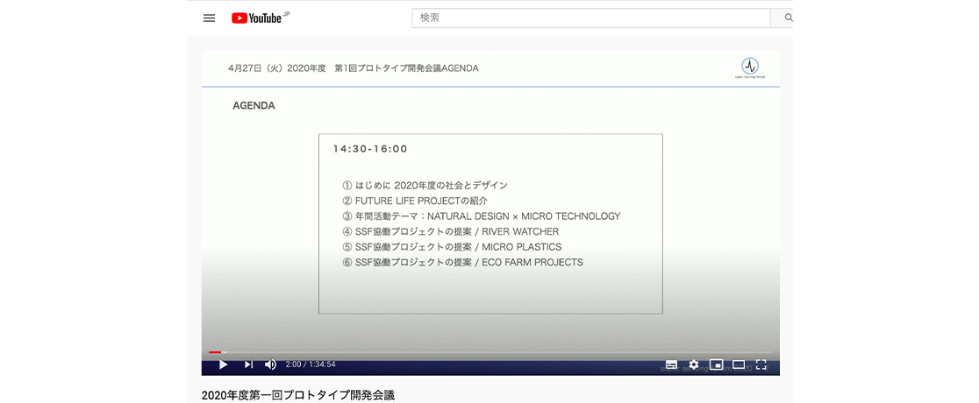Seek on the red video progress bar
The width and height of the screenshot is (979, 403).
click(x=490, y=352)
